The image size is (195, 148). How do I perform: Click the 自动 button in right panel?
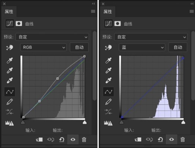point(178,47)
